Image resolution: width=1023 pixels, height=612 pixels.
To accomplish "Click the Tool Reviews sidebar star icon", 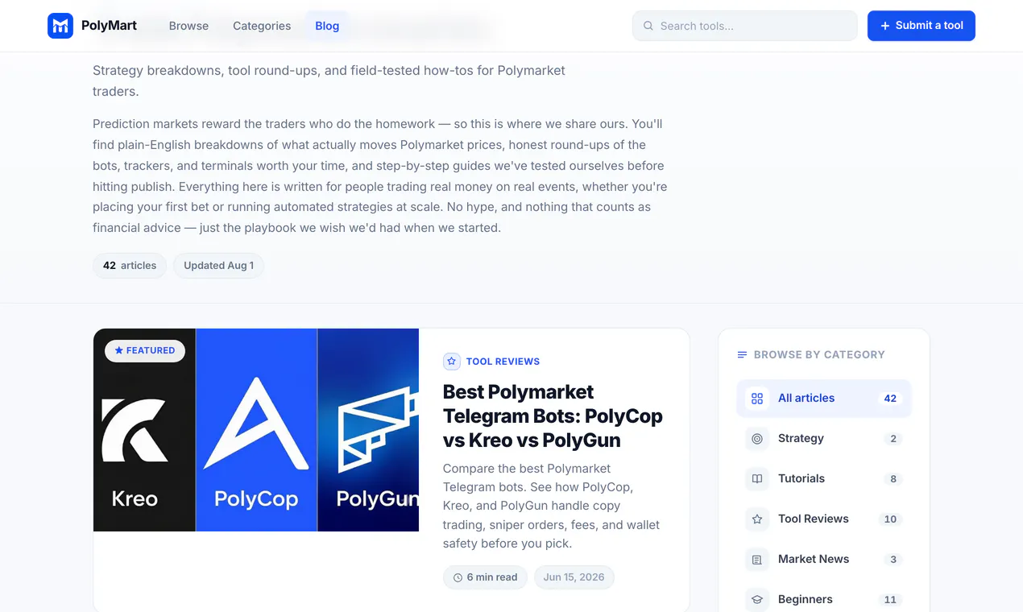I will [x=757, y=519].
